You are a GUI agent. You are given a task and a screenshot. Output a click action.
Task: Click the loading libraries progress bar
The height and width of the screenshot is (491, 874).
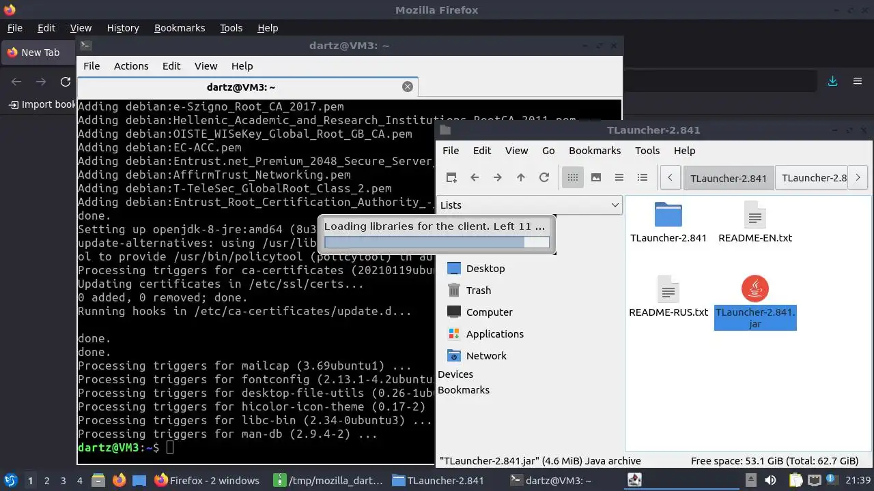pyautogui.click(x=436, y=242)
